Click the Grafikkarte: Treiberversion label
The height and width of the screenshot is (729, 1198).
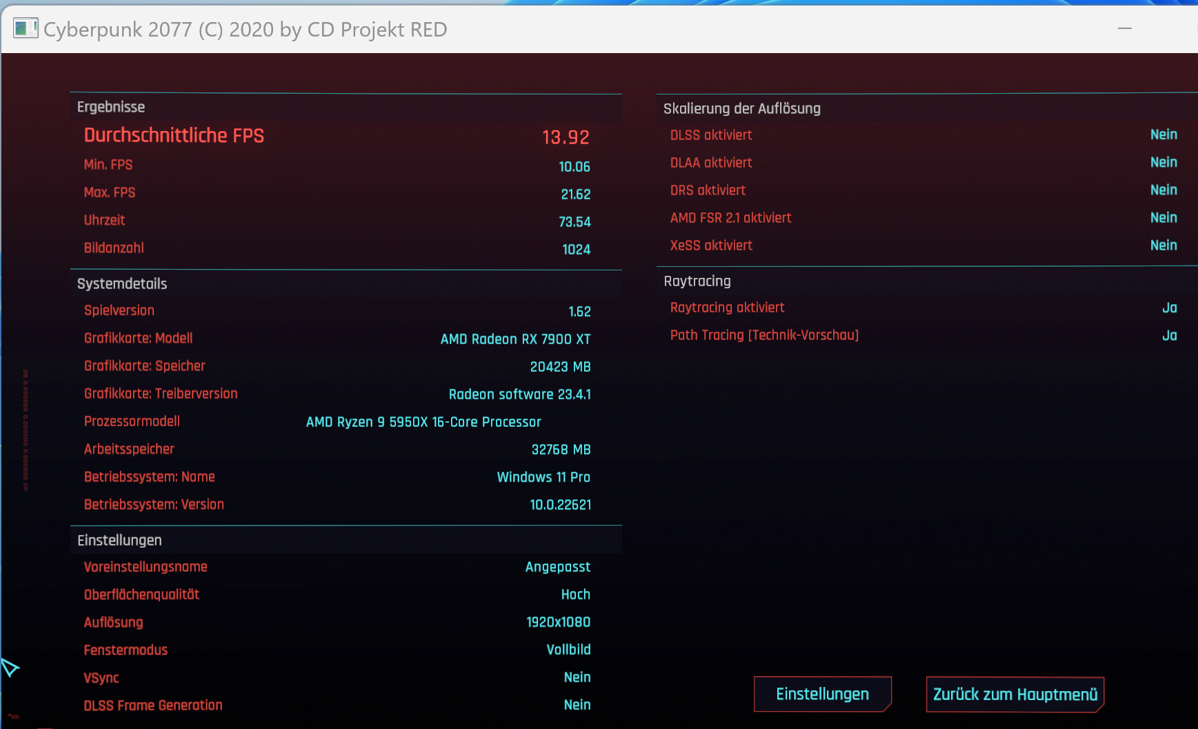pyautogui.click(x=161, y=394)
